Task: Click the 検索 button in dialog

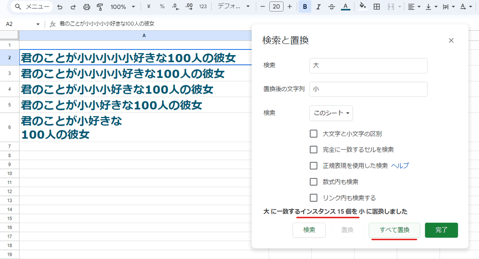Action: pyautogui.click(x=309, y=230)
